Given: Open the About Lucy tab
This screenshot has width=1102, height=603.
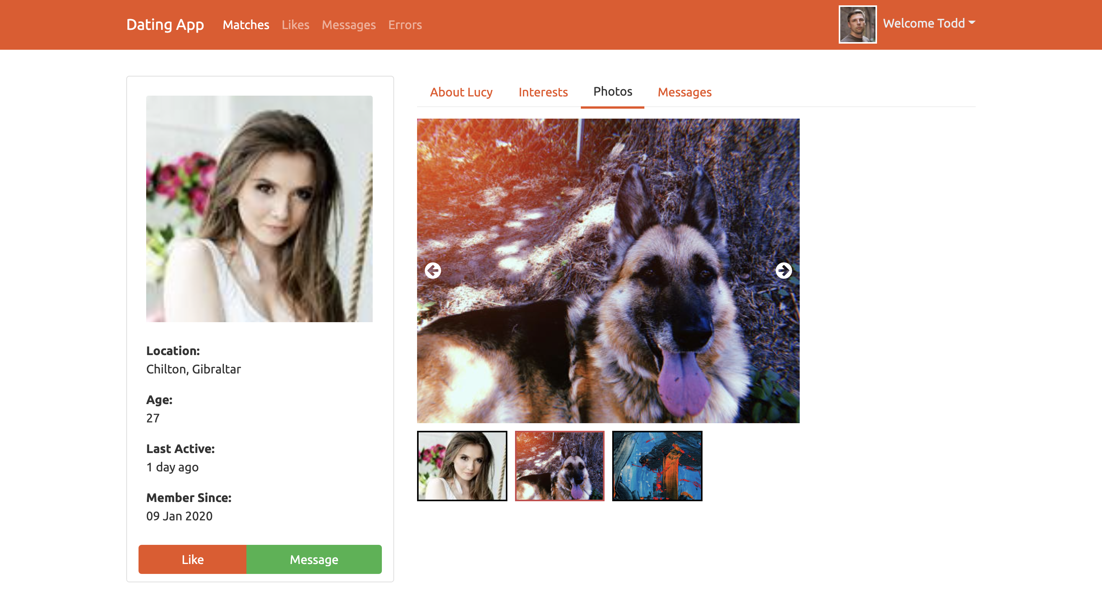Looking at the screenshot, I should [461, 92].
